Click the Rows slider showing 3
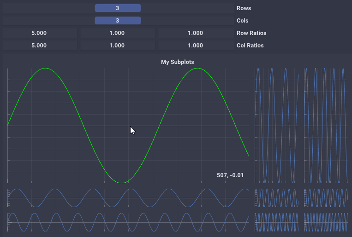 [x=117, y=8]
